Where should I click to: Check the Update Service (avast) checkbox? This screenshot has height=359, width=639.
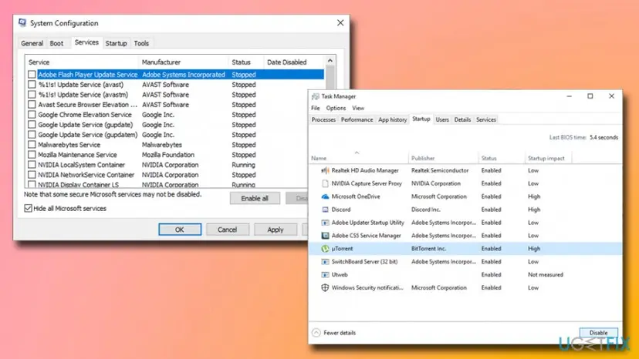click(x=32, y=85)
